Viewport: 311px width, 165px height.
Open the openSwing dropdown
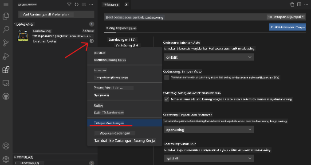click(x=209, y=130)
